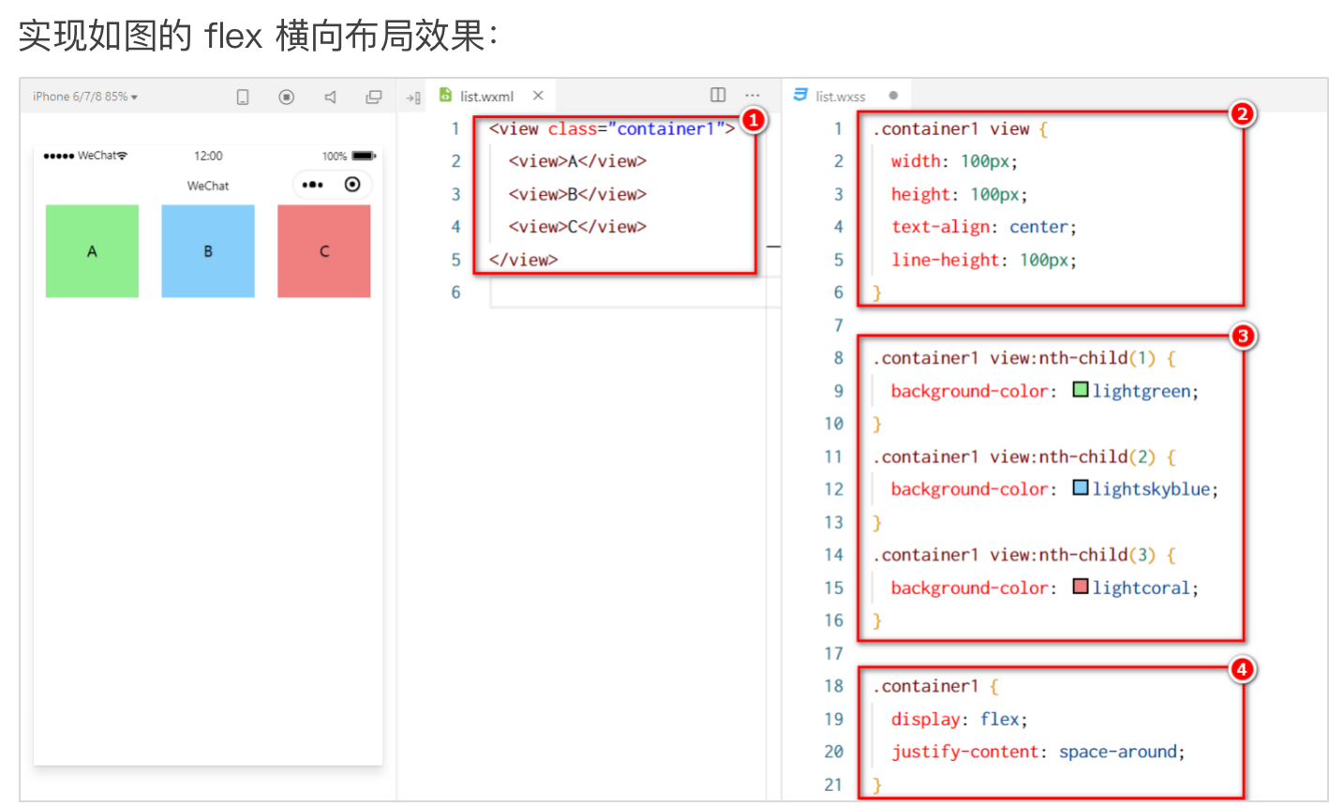Click the '<view>C</view>' code line

(577, 227)
